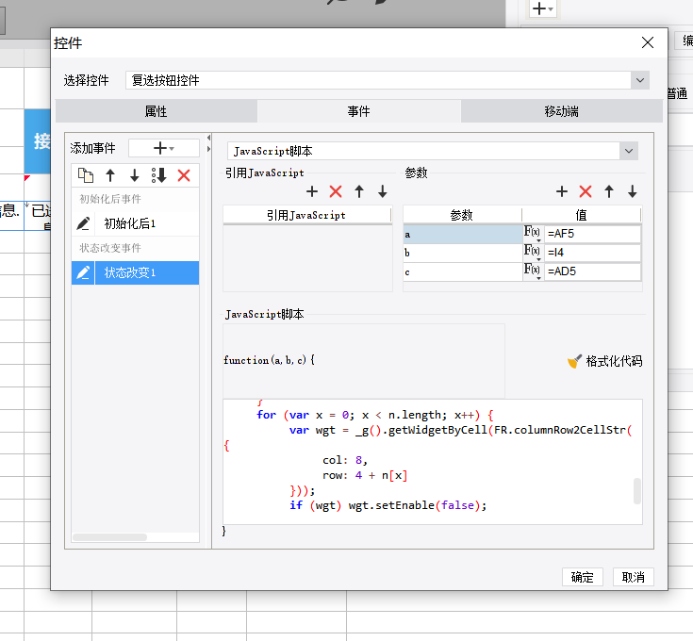This screenshot has width=693, height=641.
Task: Click the col: 8 code line
Action: [345, 460]
